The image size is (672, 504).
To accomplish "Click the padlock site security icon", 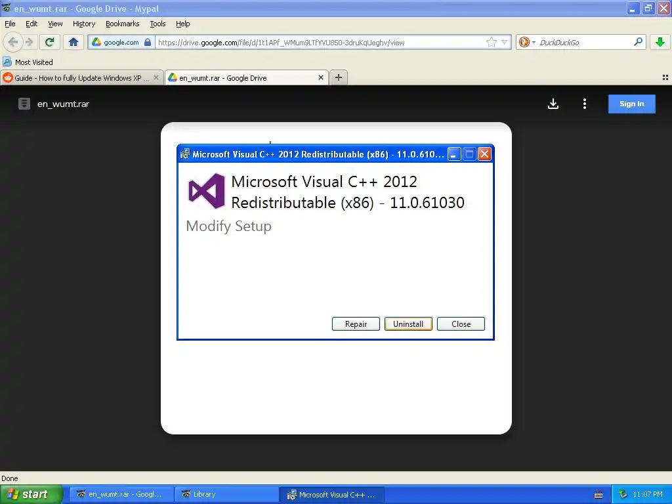I will (148, 42).
